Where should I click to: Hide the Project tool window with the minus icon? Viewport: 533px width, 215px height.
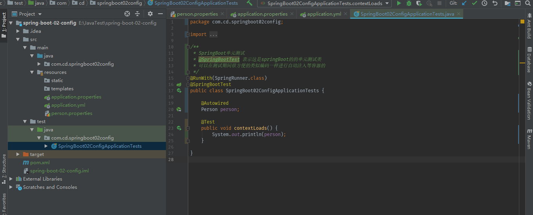click(160, 14)
